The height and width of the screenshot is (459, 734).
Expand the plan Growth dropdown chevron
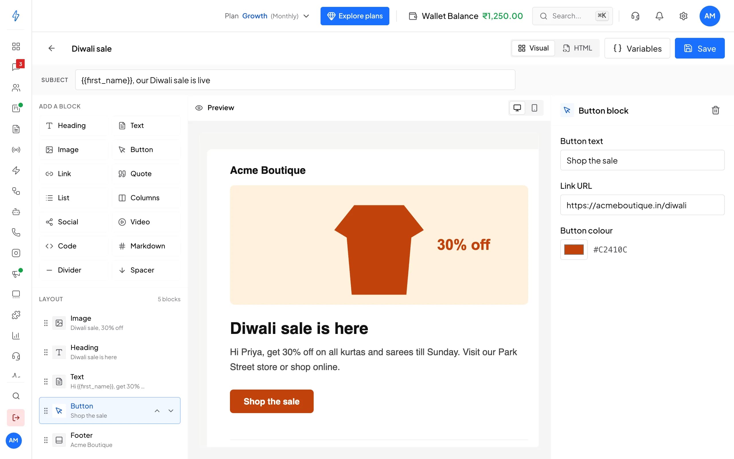pyautogui.click(x=306, y=16)
